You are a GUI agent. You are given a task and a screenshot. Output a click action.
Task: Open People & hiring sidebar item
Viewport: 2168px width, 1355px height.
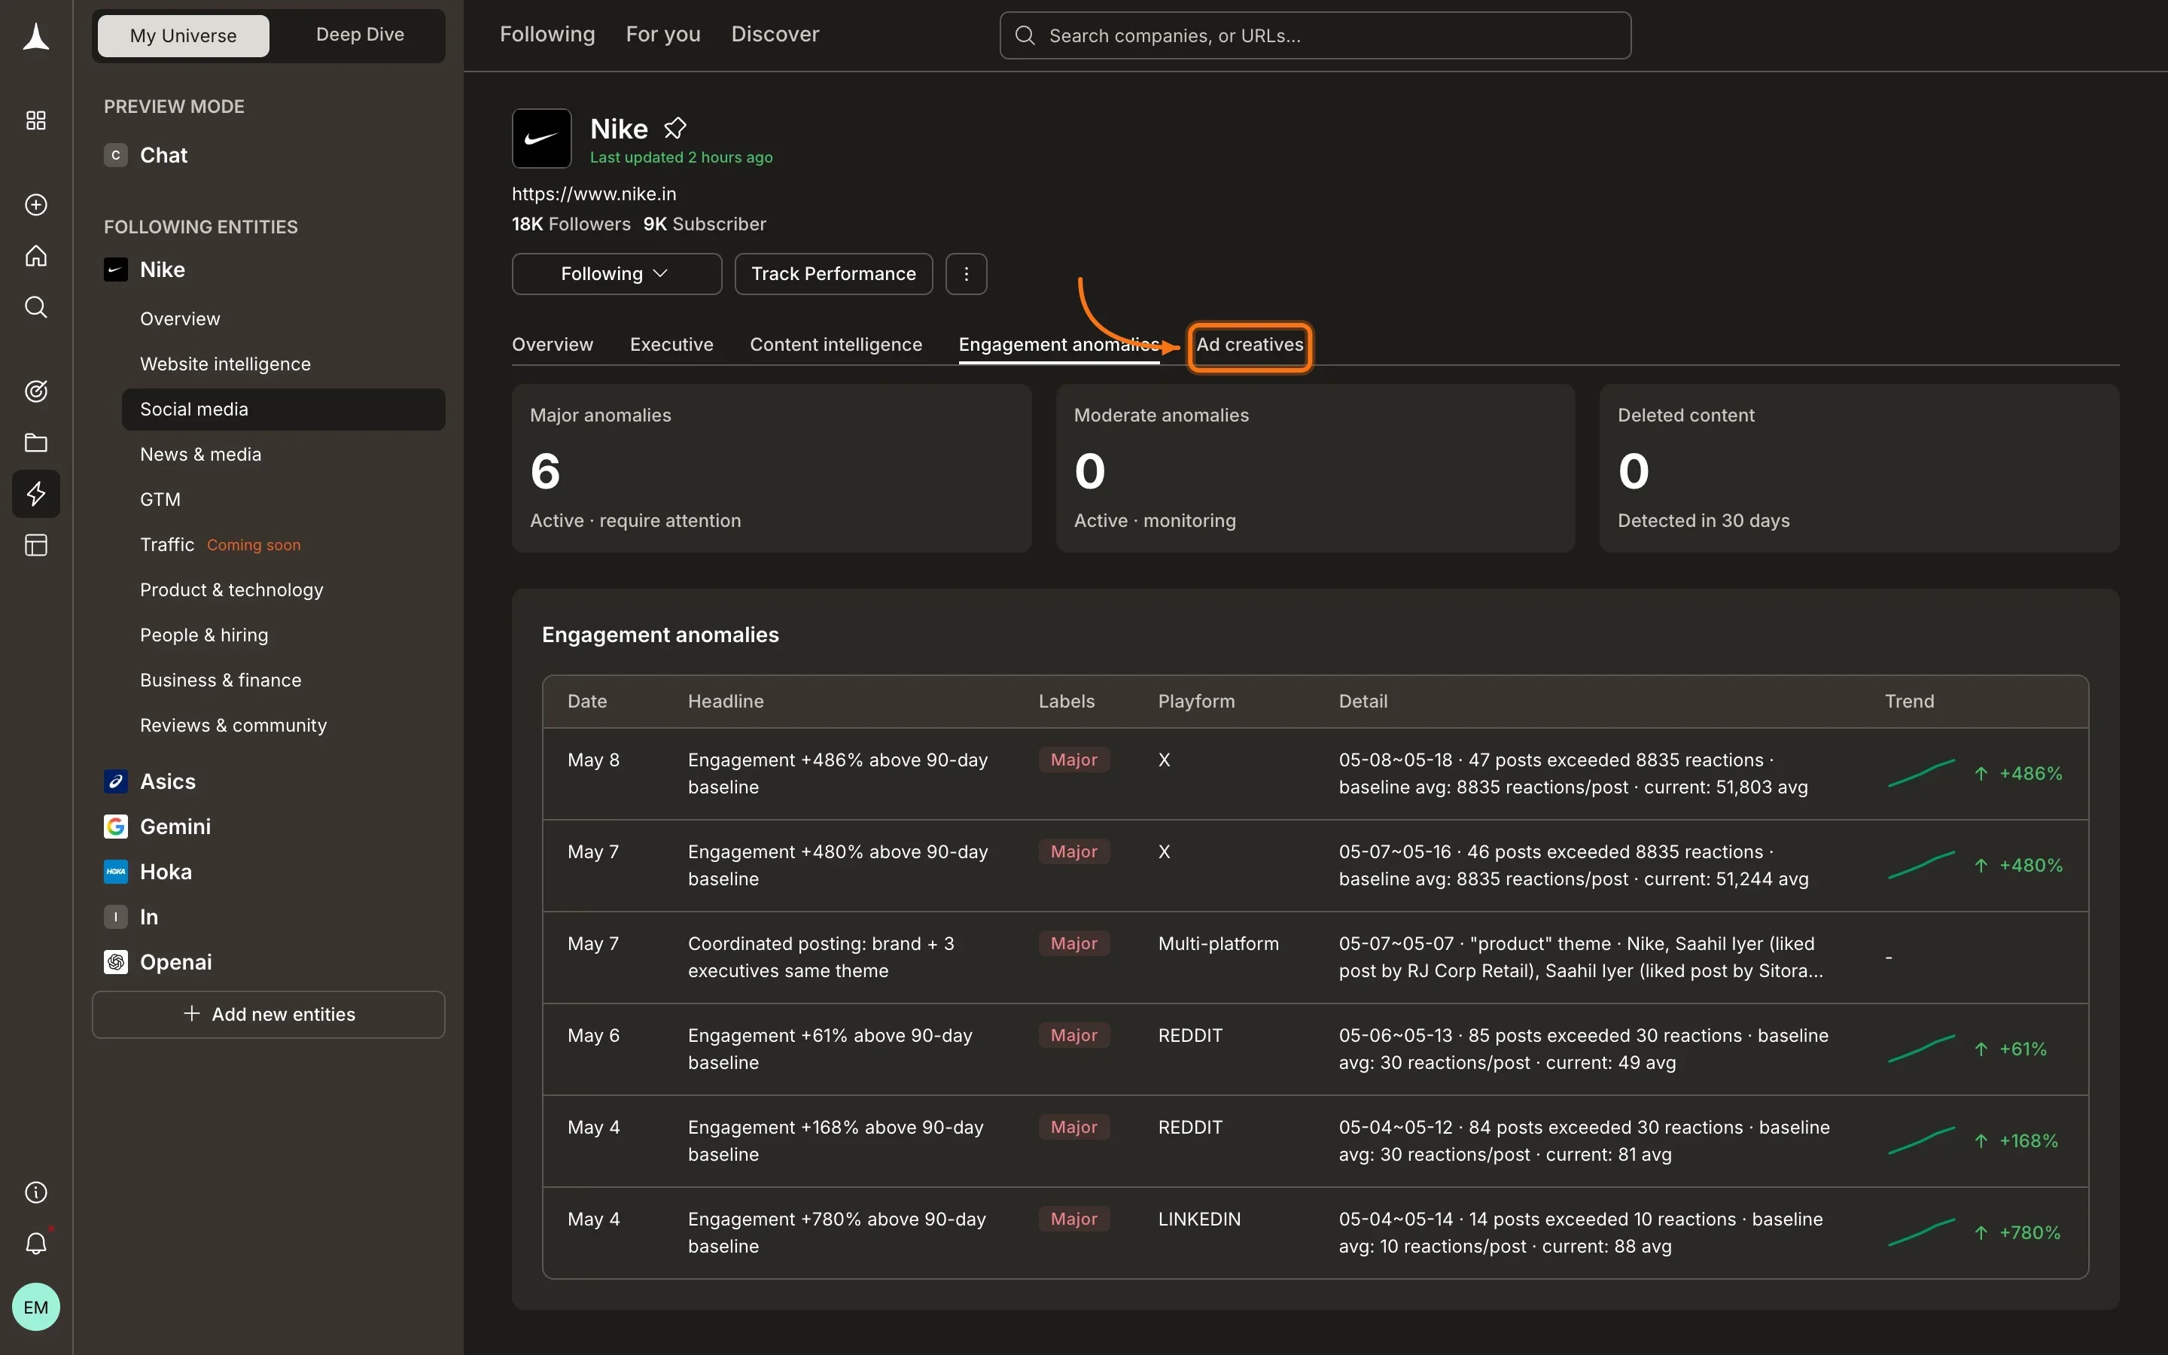[204, 635]
